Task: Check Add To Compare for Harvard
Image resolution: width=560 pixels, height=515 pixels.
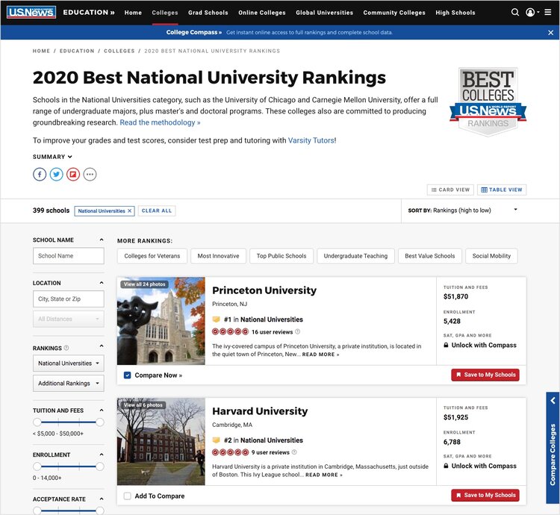Action: 127,496
